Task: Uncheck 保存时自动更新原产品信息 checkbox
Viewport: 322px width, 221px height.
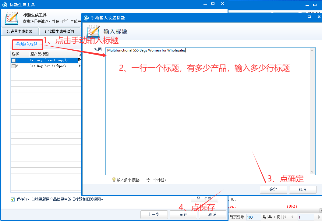Action: click(x=13, y=199)
